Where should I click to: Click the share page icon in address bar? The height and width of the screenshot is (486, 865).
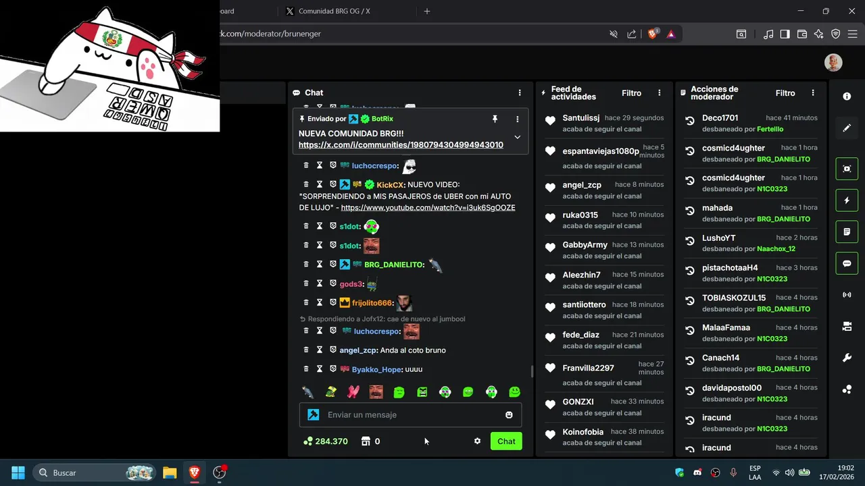tap(631, 34)
